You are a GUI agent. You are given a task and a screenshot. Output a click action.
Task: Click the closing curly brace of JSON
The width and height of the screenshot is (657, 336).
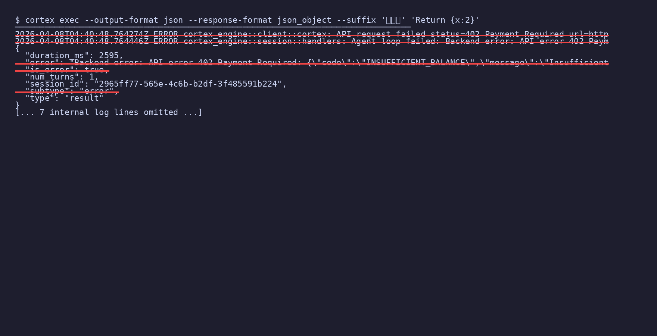(17, 105)
